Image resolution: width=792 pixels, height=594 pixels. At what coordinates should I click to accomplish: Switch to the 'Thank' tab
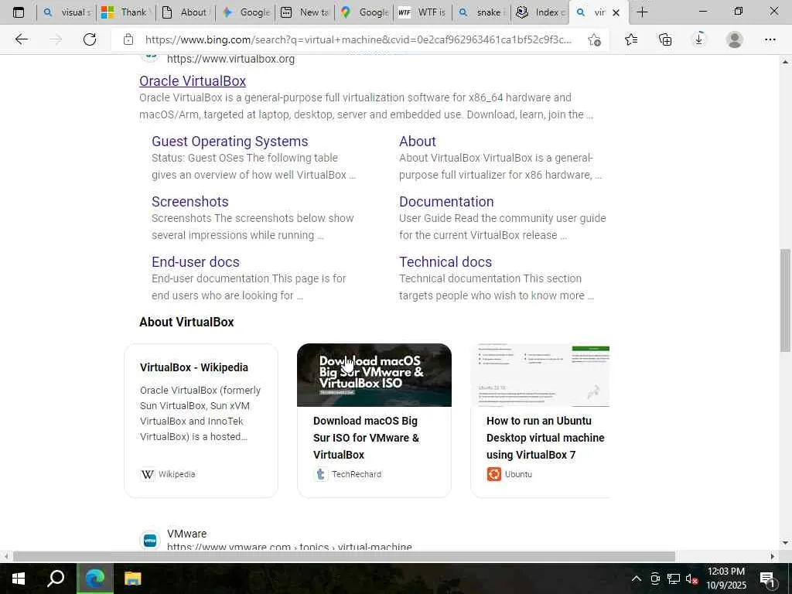pyautogui.click(x=125, y=12)
